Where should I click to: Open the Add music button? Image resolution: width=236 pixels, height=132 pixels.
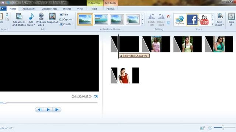tap(31, 19)
